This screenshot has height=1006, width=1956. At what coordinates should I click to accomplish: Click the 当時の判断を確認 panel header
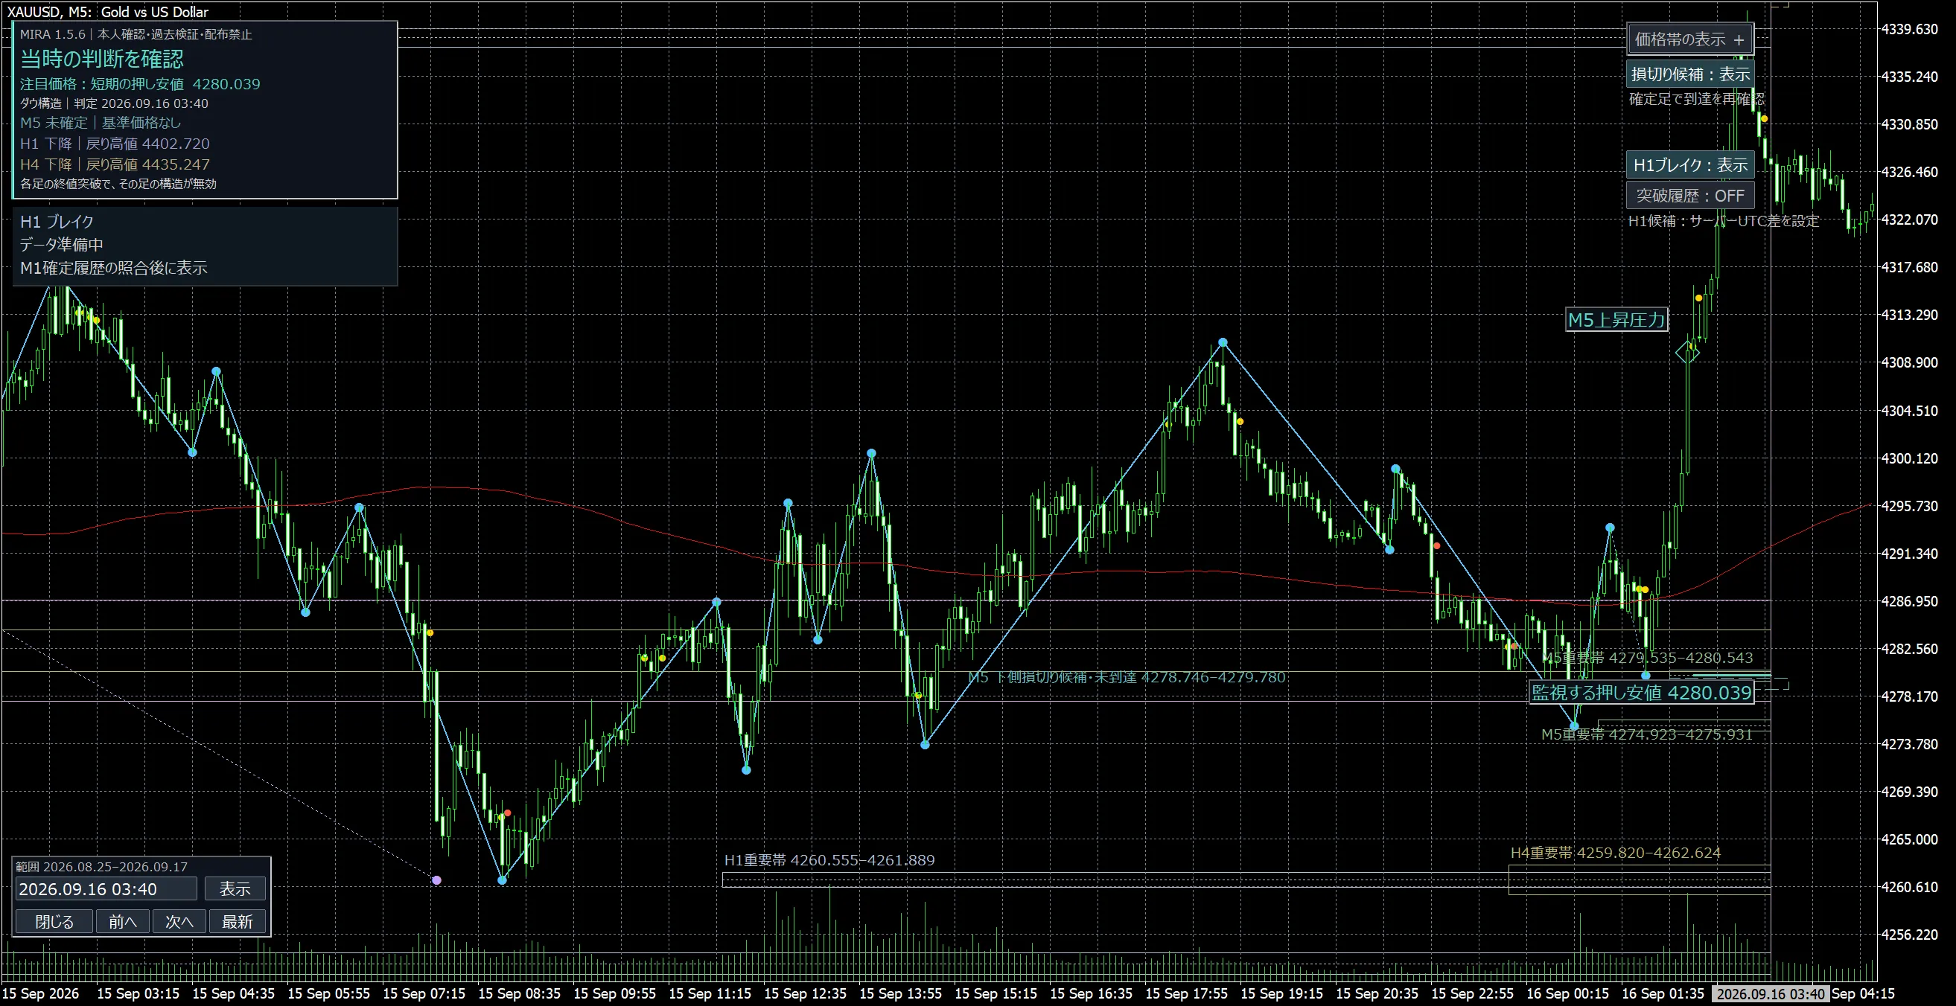click(x=102, y=59)
